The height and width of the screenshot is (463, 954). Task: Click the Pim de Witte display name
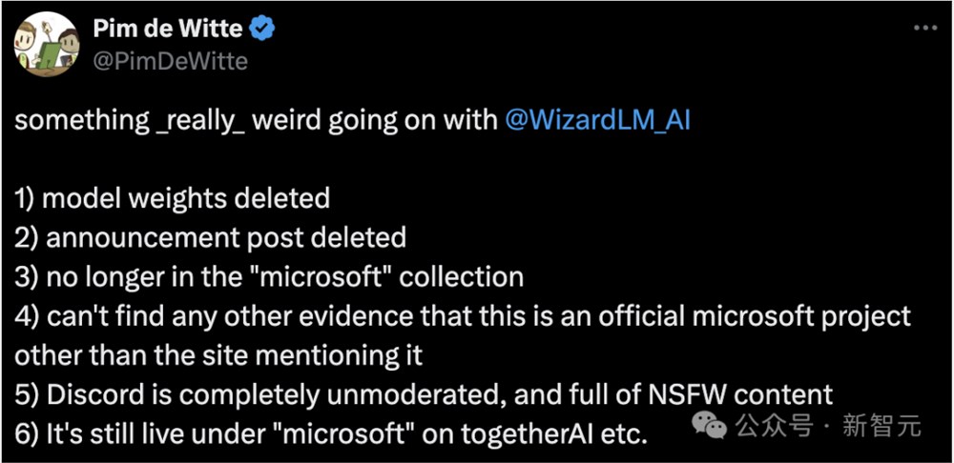[x=168, y=30]
